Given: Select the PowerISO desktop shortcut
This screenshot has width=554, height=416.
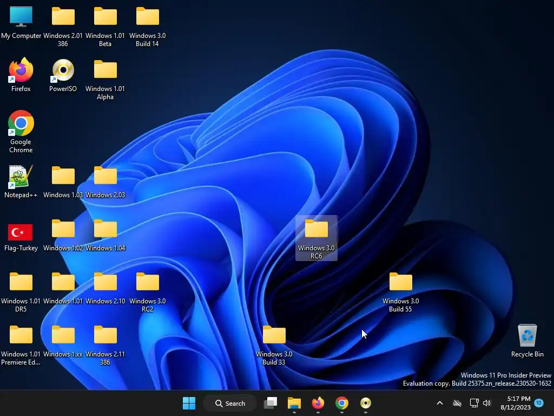Looking at the screenshot, I should (63, 75).
